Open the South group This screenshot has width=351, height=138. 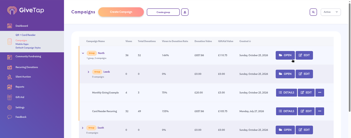[285, 130]
